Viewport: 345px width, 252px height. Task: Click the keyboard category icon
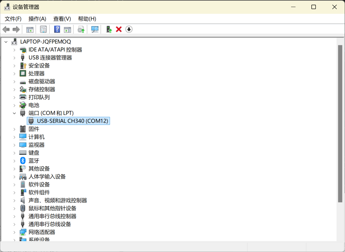coord(23,153)
